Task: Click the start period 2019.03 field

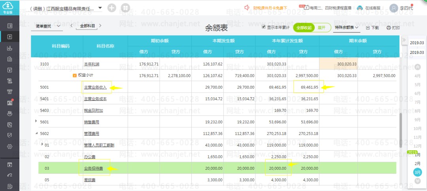Action: point(417,43)
